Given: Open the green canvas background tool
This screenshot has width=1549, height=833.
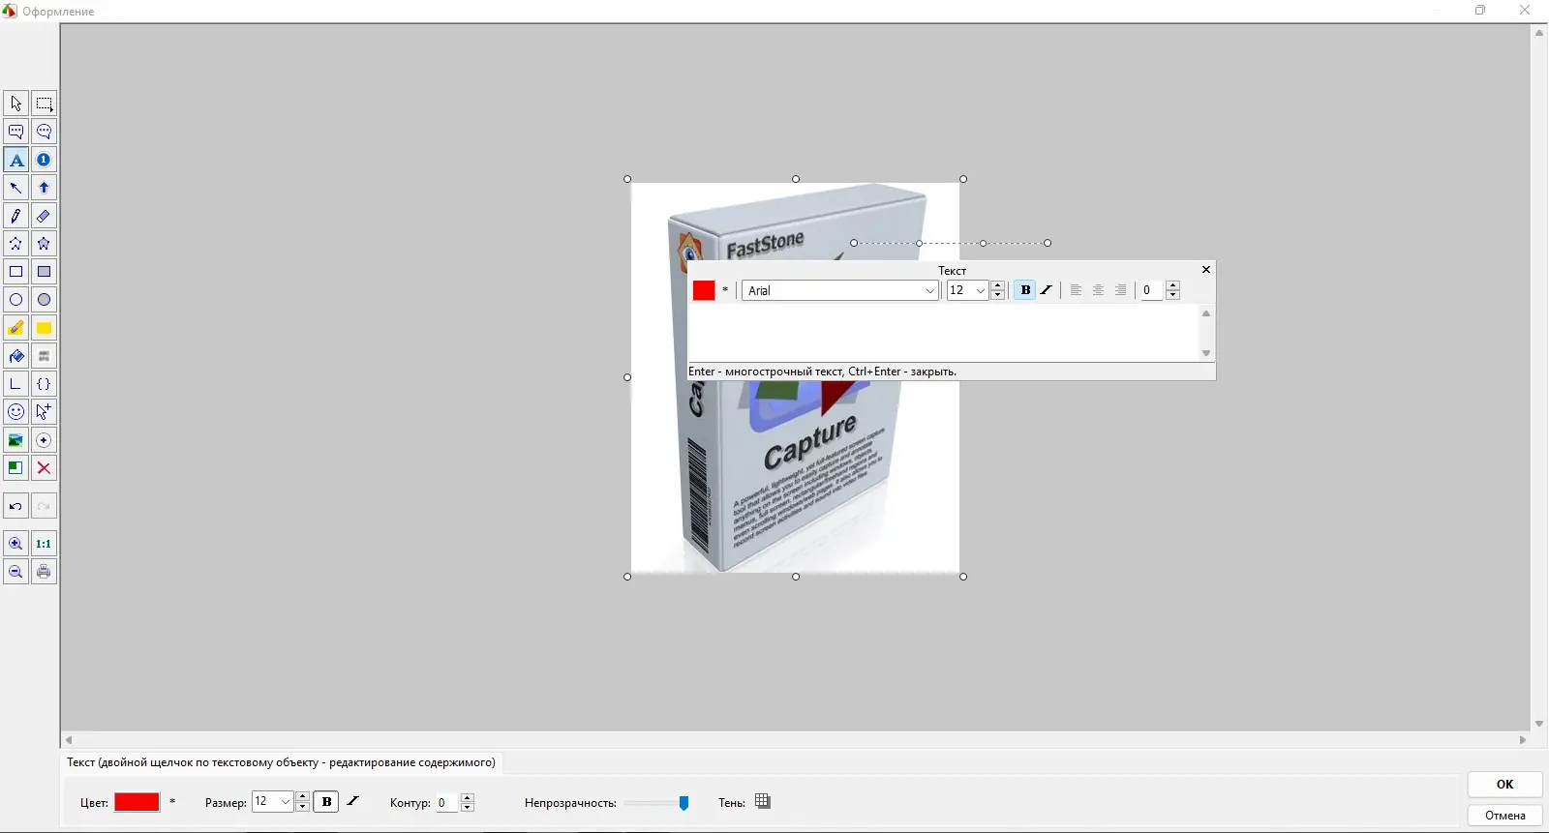Looking at the screenshot, I should coord(15,468).
